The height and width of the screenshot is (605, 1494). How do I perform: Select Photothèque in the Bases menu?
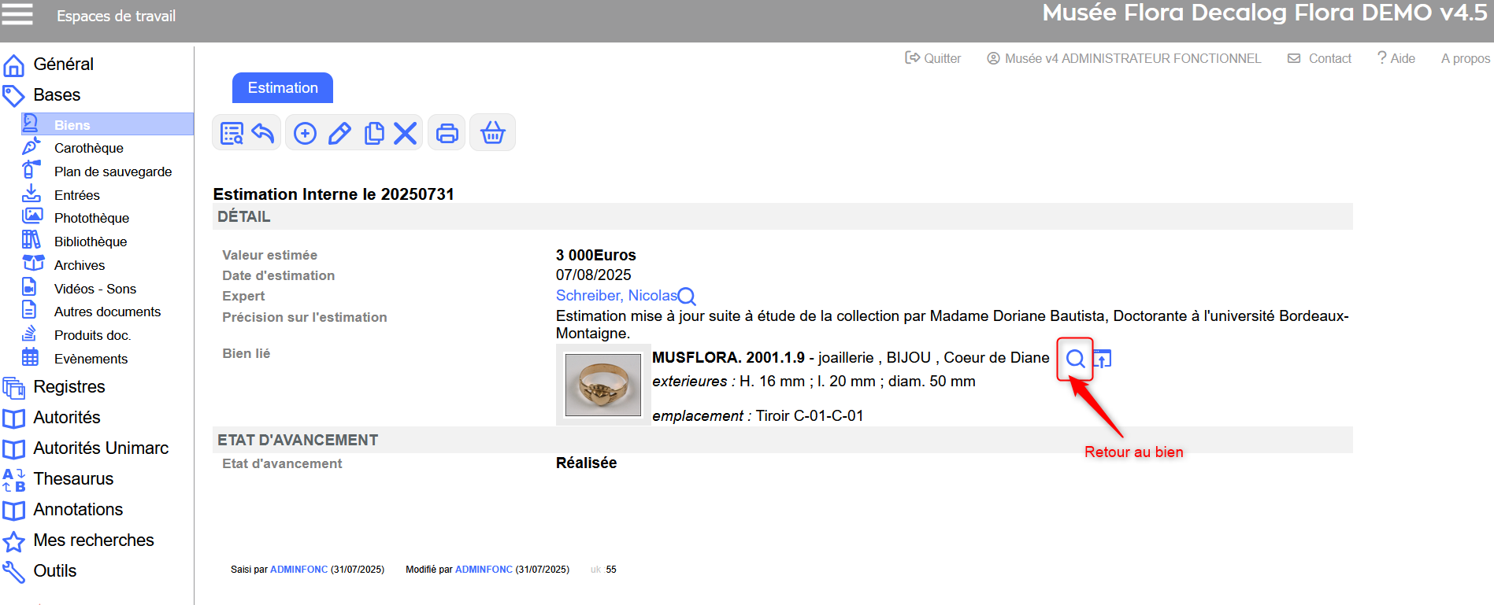pyautogui.click(x=91, y=218)
